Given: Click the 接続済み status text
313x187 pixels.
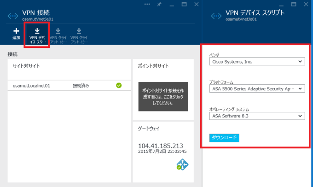Looking at the screenshot, I should 81,86.
